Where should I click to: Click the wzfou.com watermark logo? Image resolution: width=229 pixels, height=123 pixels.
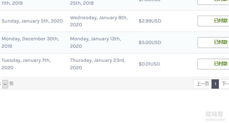coord(215,116)
